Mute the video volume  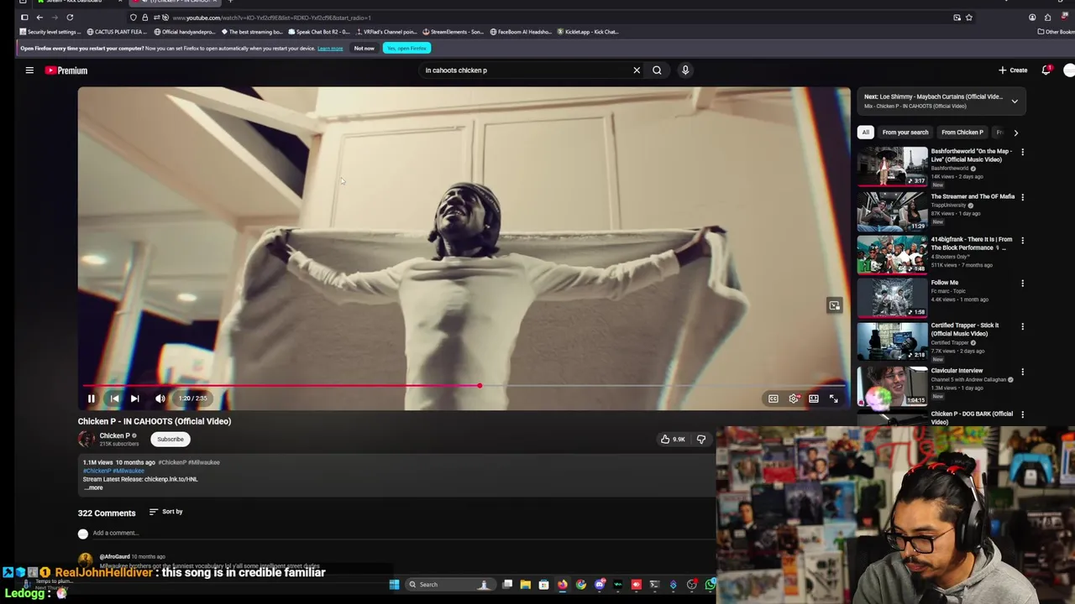point(160,398)
